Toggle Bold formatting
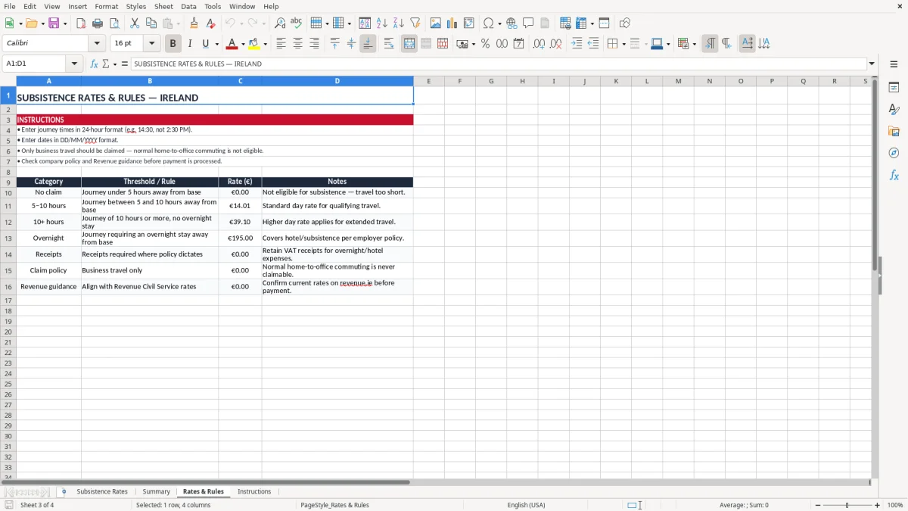The height and width of the screenshot is (511, 908). click(173, 44)
